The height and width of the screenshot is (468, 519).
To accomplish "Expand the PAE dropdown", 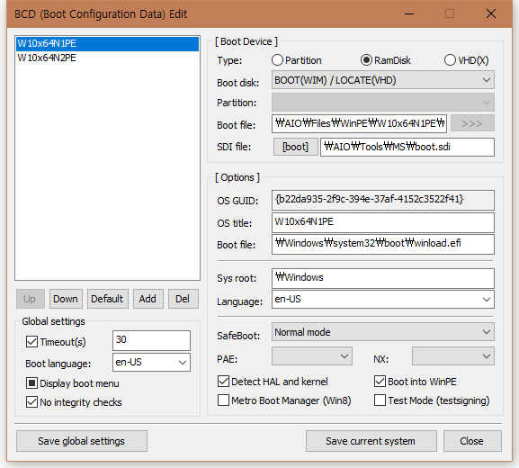I will tap(312, 356).
